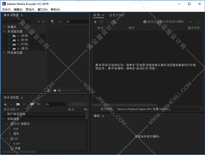The image size is (205, 155).
Task: Click the 格式 column header in queue
Action: [100, 28]
